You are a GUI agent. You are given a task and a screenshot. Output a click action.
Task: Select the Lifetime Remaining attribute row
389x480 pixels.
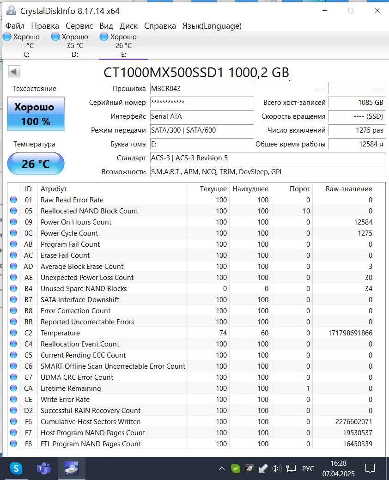192,389
